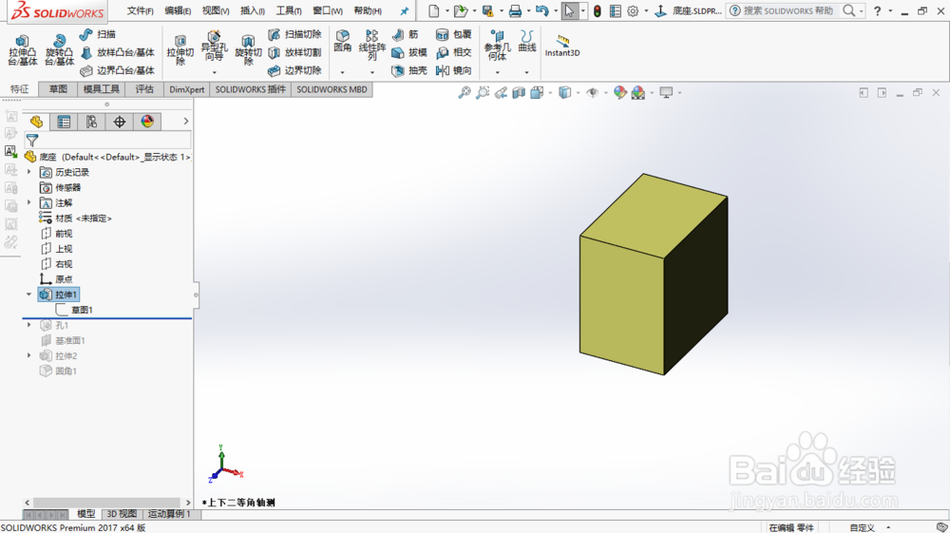Open the 异型孔向导 hole wizard

214,46
